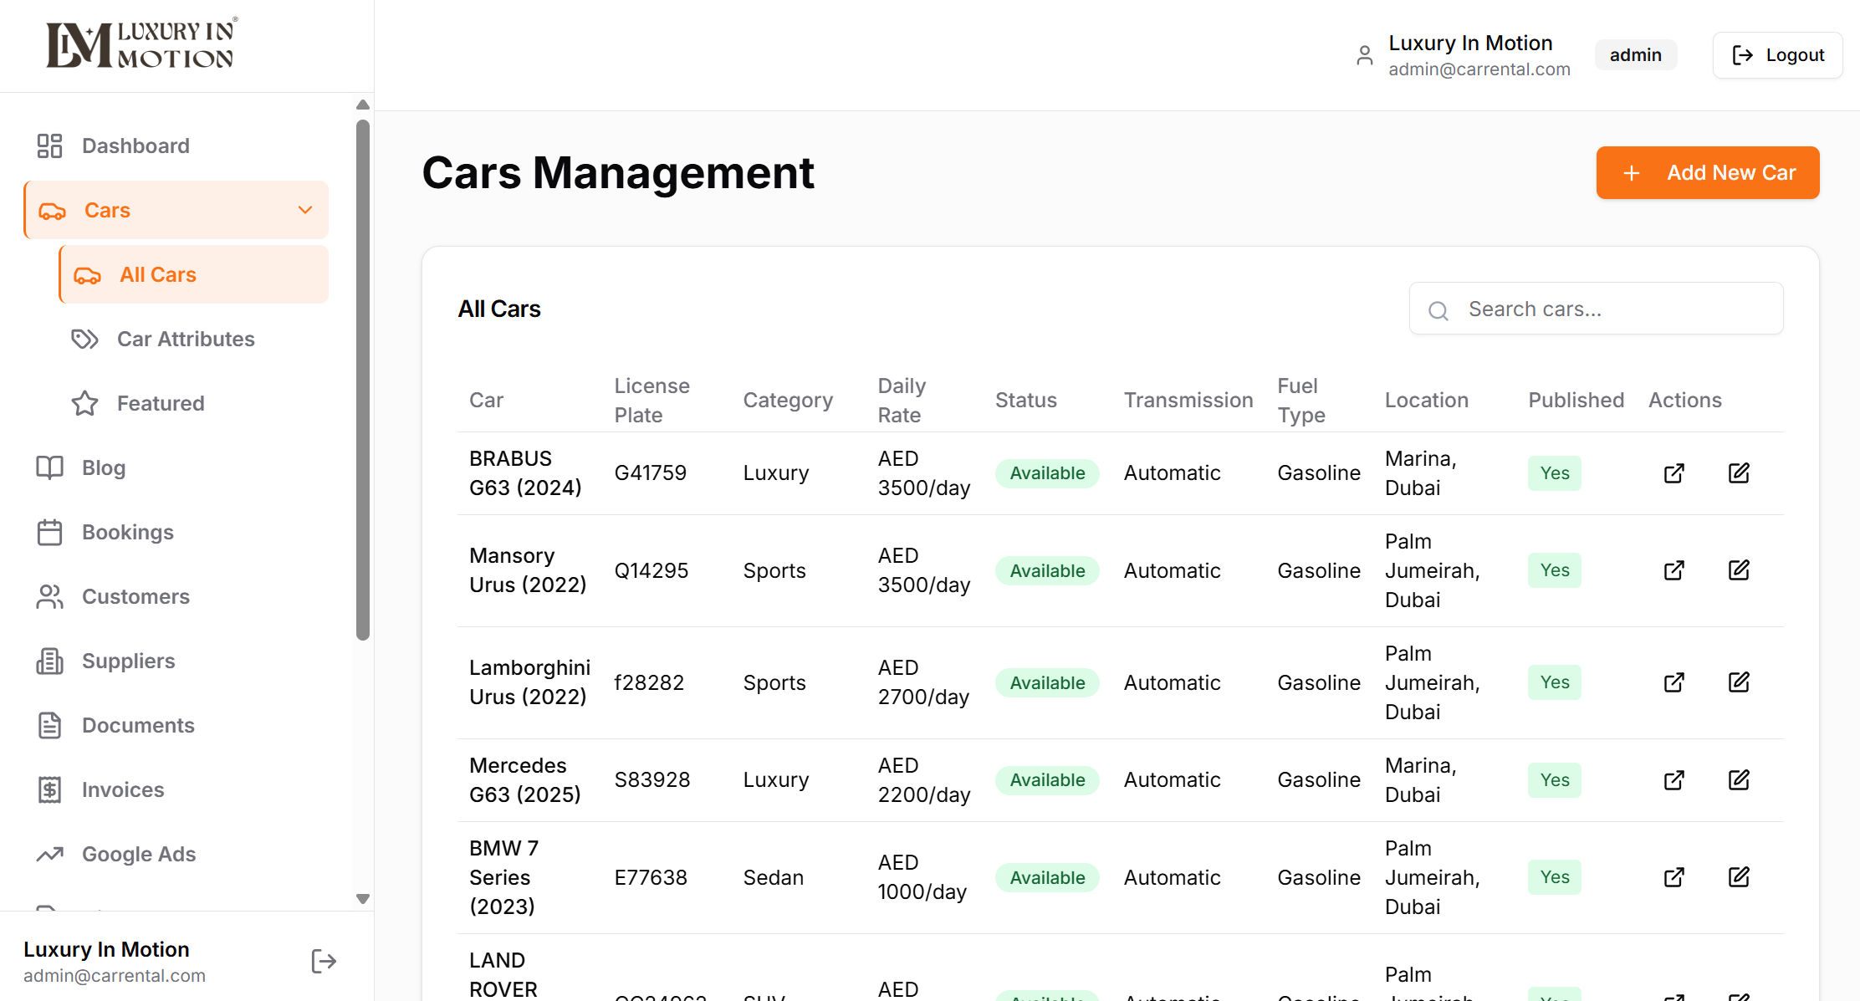Click the Yes published badge for BRABUS
This screenshot has width=1860, height=1001.
point(1554,473)
